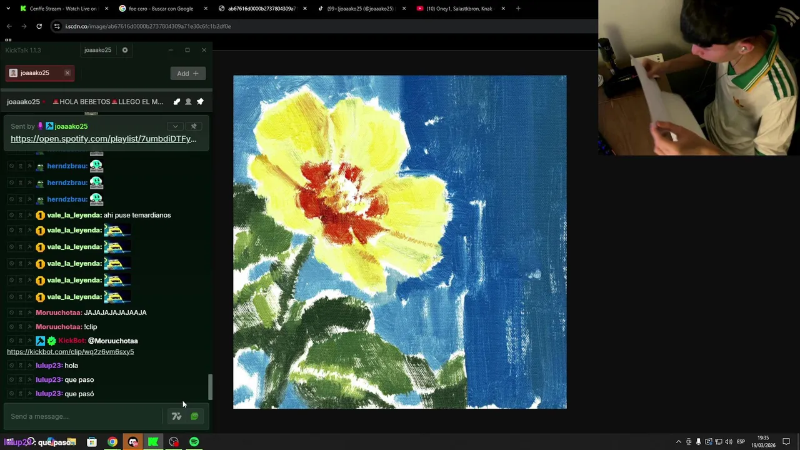Show hidden system tray icons
The width and height of the screenshot is (800, 450).
679,442
